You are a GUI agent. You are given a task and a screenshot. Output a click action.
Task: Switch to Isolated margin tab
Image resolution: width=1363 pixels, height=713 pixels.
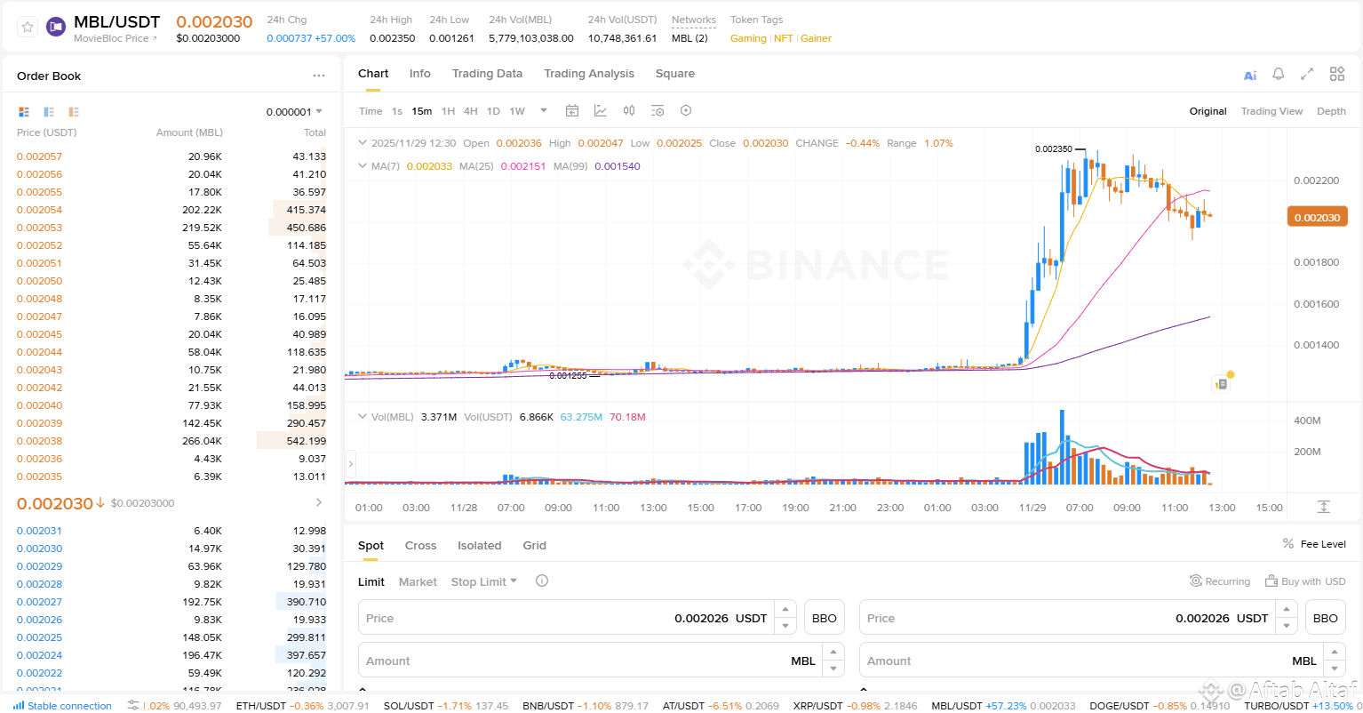coord(480,545)
